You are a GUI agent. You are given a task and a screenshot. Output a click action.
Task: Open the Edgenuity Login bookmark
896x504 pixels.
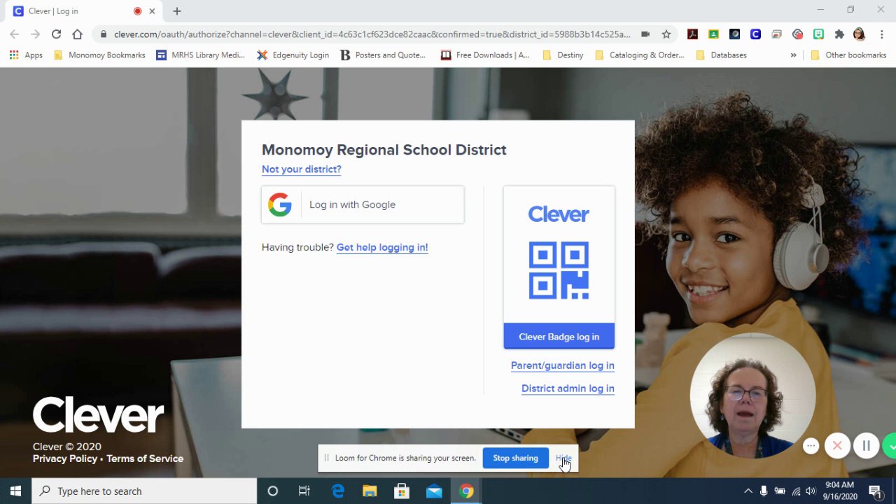point(293,55)
